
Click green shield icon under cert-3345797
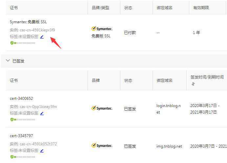coord(12,157)
